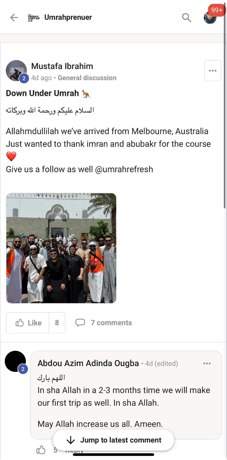
Task: Open profile avatar with 99+ badge
Action: click(210, 17)
